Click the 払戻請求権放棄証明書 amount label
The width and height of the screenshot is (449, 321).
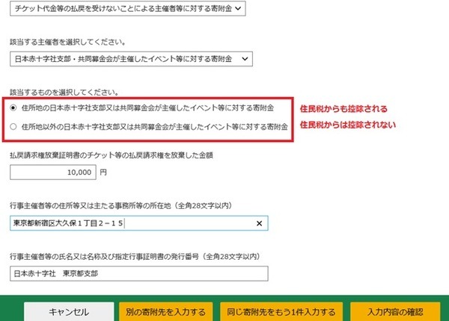[112, 155]
